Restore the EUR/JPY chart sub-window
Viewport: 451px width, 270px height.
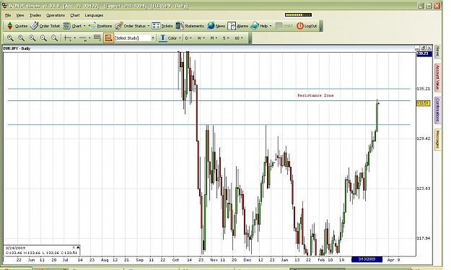424,48
